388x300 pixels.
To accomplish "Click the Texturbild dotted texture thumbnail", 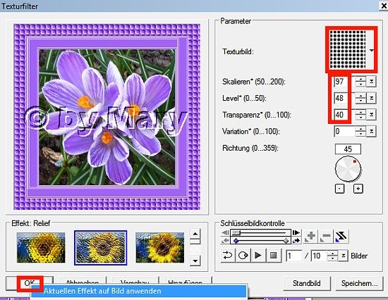I will point(348,49).
